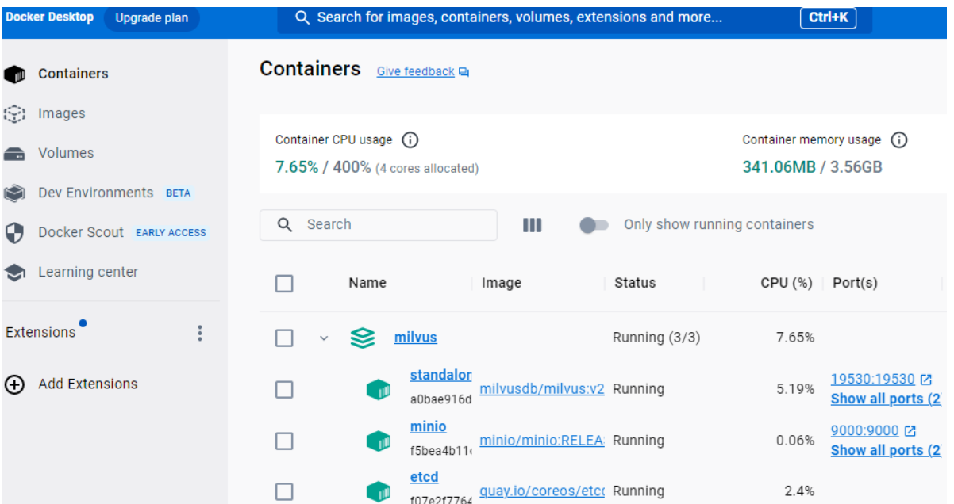Check the minio container checkbox
954x504 pixels.
[x=284, y=441]
